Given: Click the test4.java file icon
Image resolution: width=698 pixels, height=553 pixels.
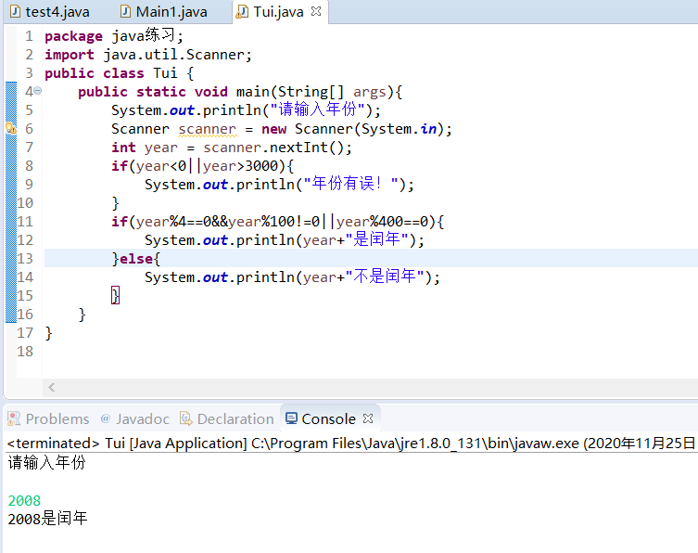Looking at the screenshot, I should click(15, 11).
